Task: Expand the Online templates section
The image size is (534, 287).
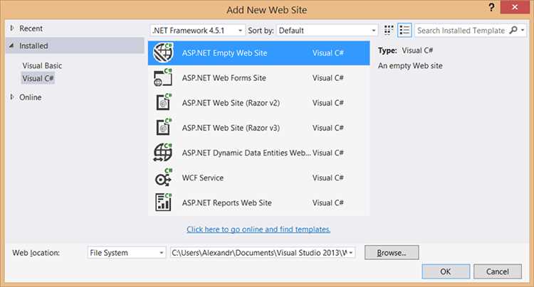Action: click(11, 97)
